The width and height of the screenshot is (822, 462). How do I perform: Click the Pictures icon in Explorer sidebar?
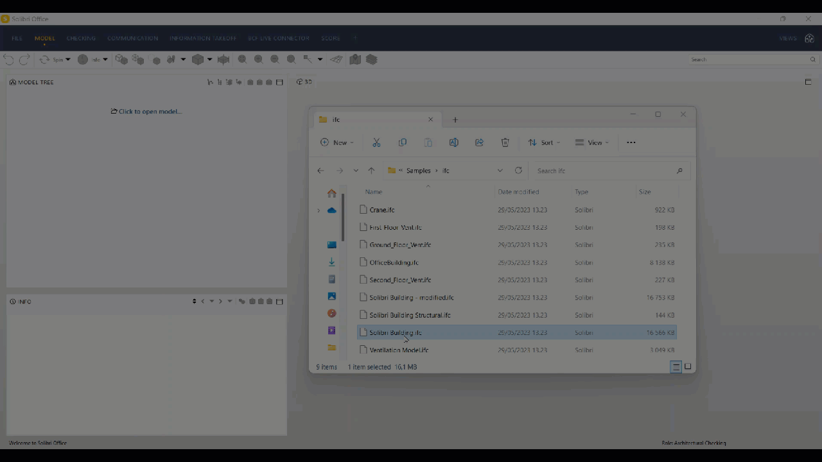click(331, 296)
